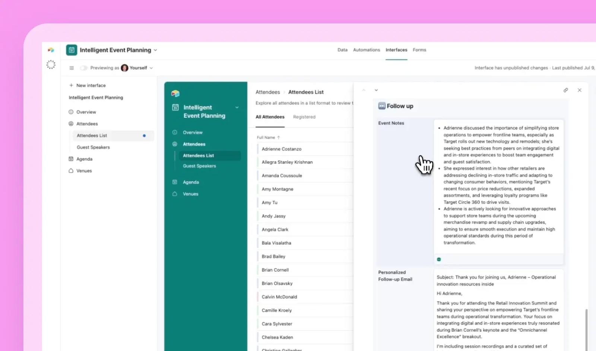Image resolution: width=596 pixels, height=351 pixels.
Task: Open the Angela Clark record
Action: tap(305, 230)
